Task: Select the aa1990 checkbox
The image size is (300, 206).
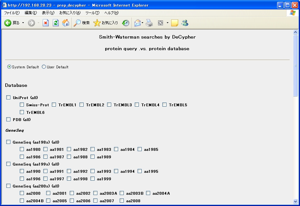Action: [x=22, y=171]
